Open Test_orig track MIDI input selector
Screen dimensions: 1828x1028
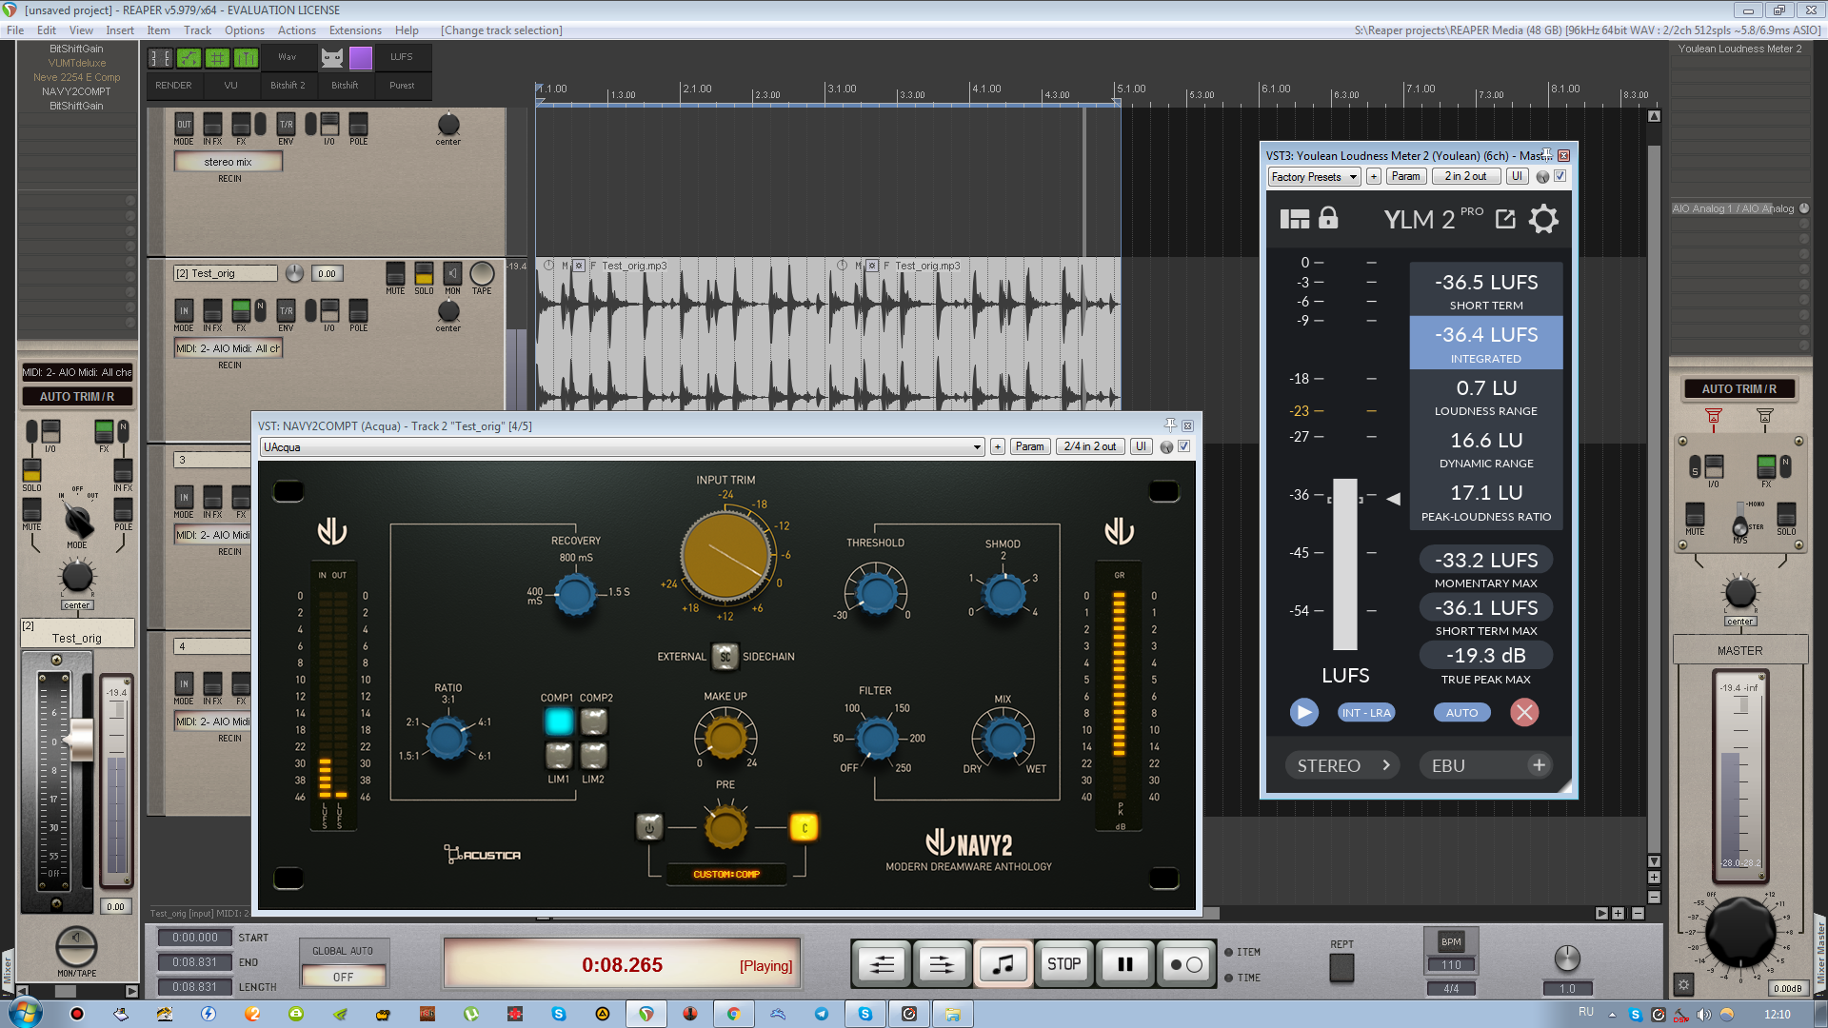[228, 348]
